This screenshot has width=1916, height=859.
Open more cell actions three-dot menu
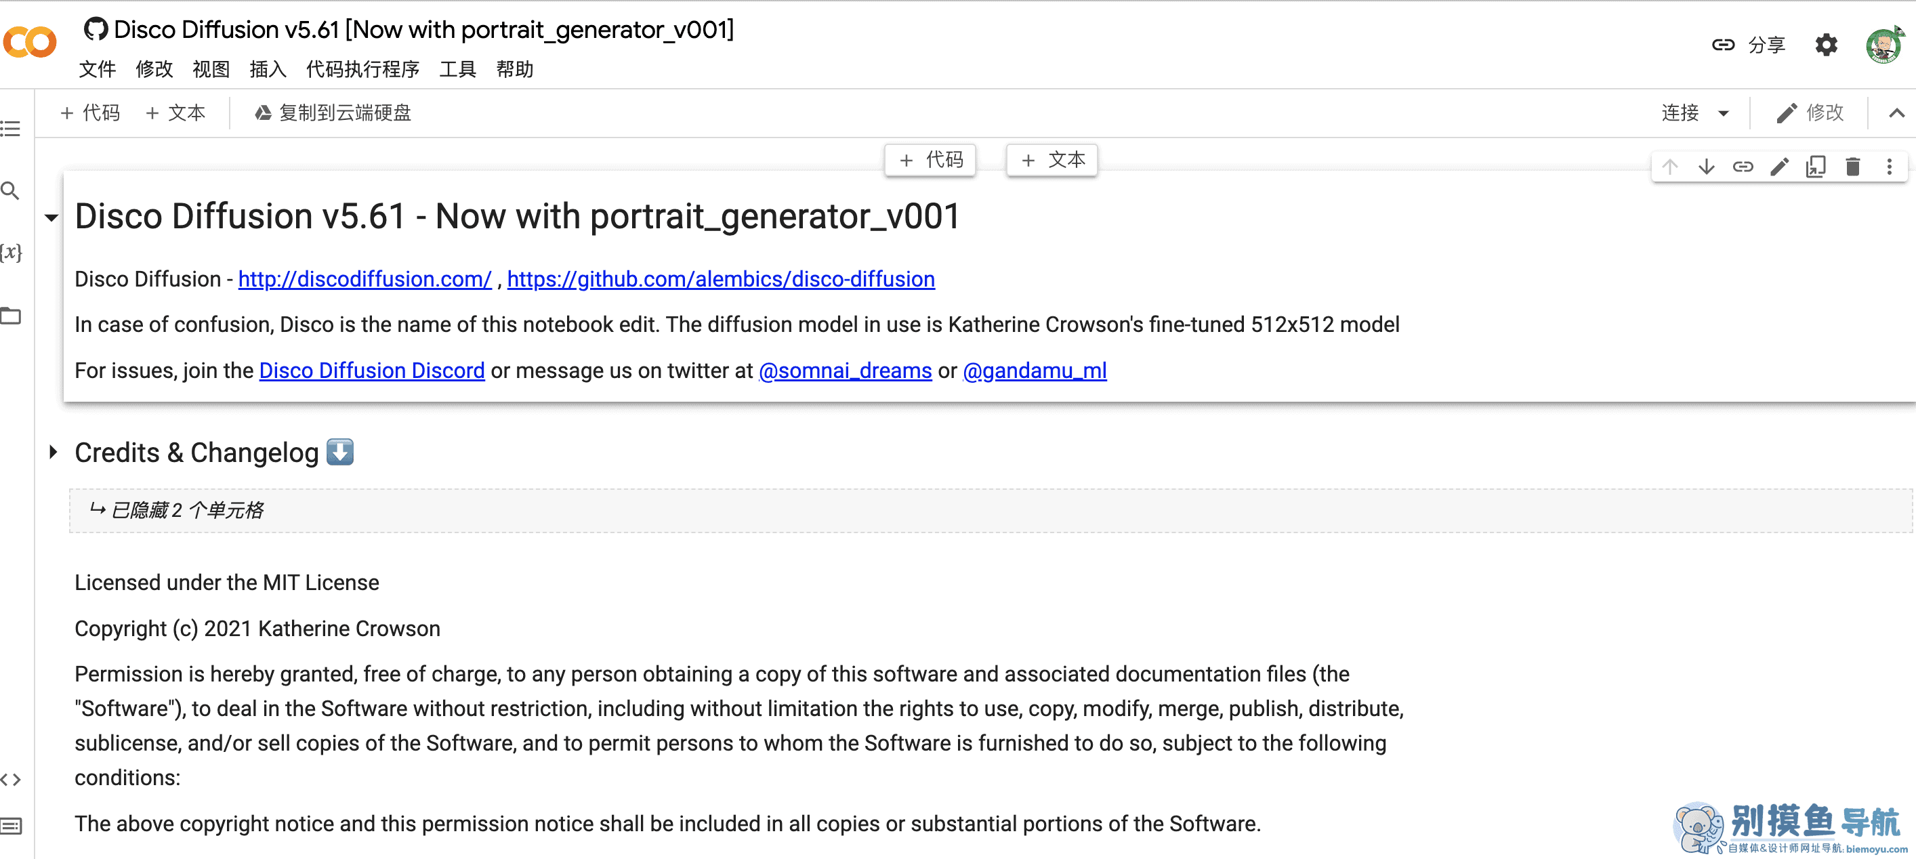1889,167
